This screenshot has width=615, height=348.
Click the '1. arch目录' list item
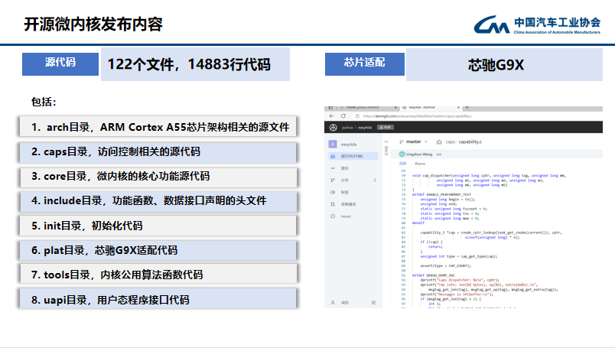coord(158,127)
